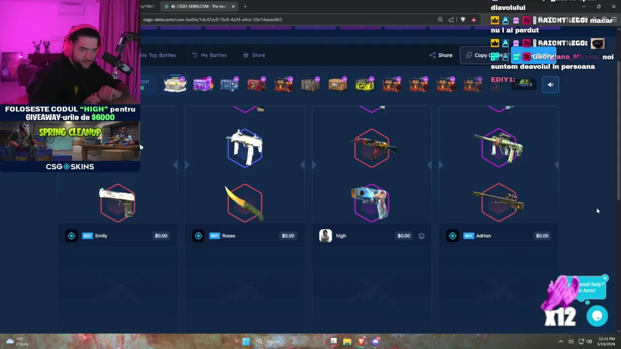Click the browser address bar URL
Screen dimensions: 621x349
pyautogui.click(x=212, y=19)
